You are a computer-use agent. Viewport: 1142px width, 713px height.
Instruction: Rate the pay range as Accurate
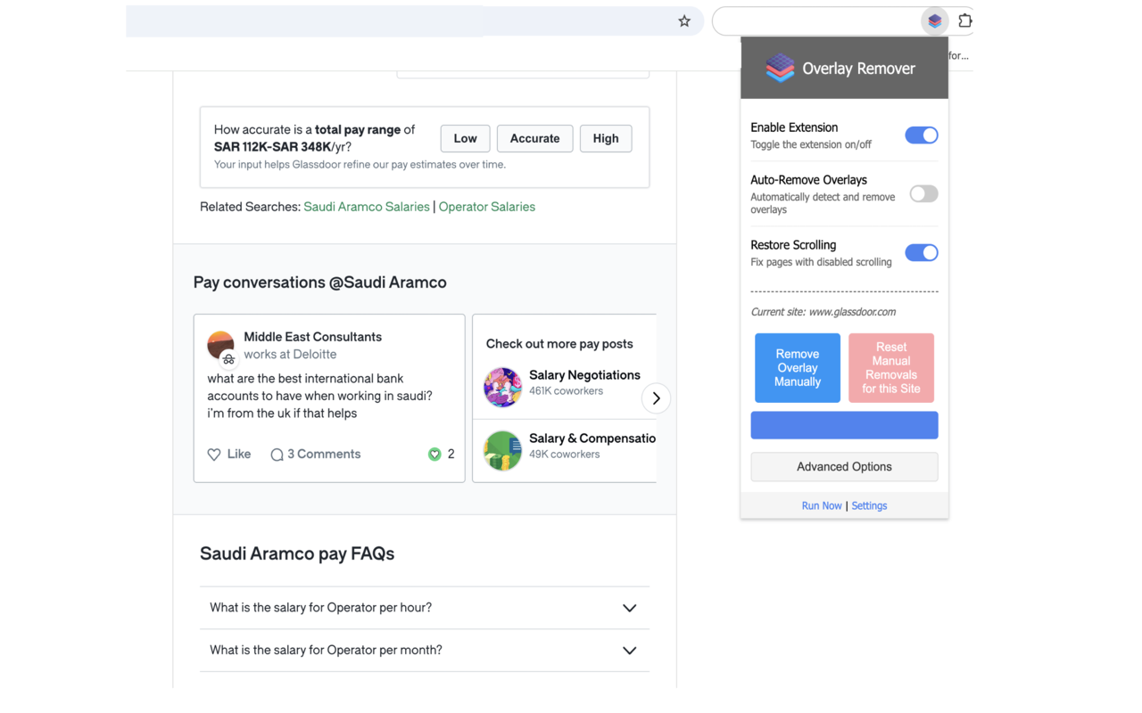(535, 138)
